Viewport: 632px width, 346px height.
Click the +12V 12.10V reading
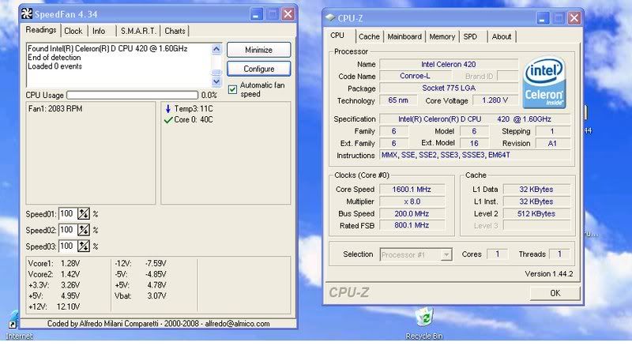pyautogui.click(x=54, y=307)
